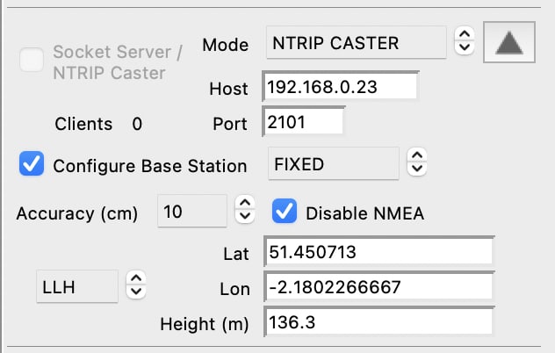This screenshot has height=353, width=555.
Task: Click the Accuracy (cm) value field
Action: [191, 211]
